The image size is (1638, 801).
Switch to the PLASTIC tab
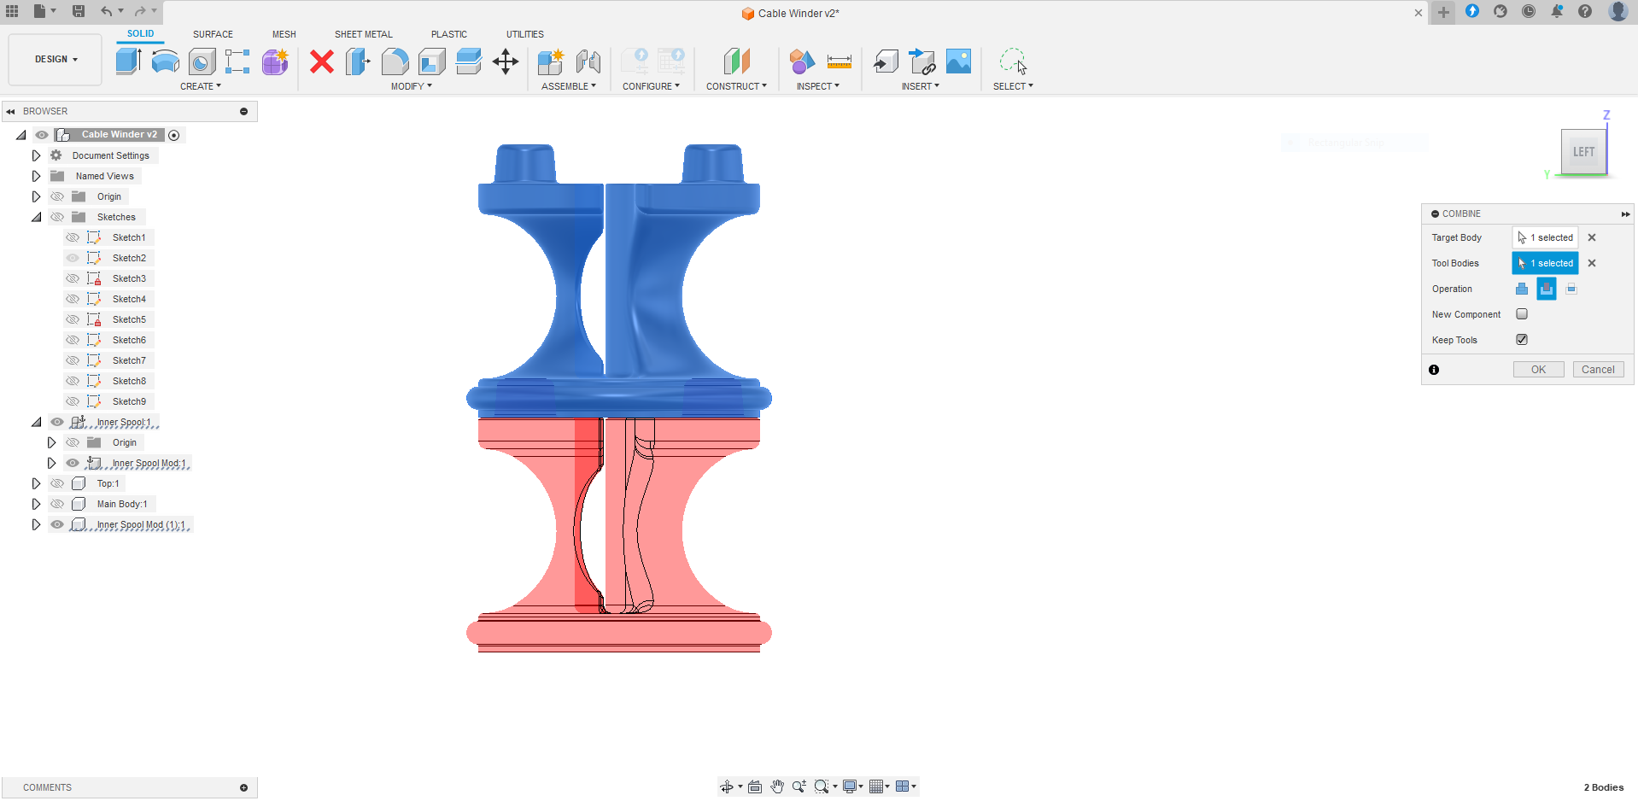coord(449,34)
